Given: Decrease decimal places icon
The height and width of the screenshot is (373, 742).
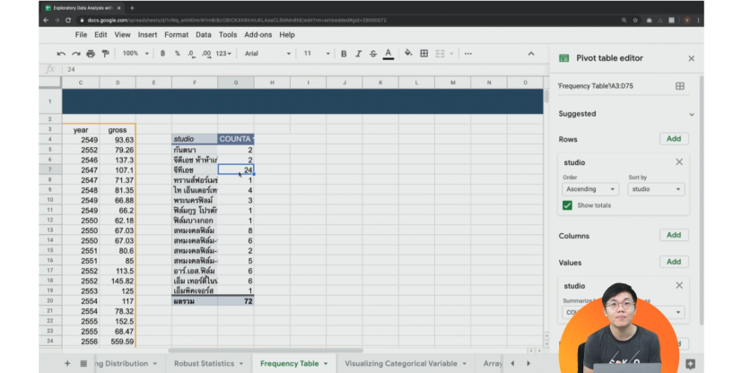Looking at the screenshot, I should (191, 54).
